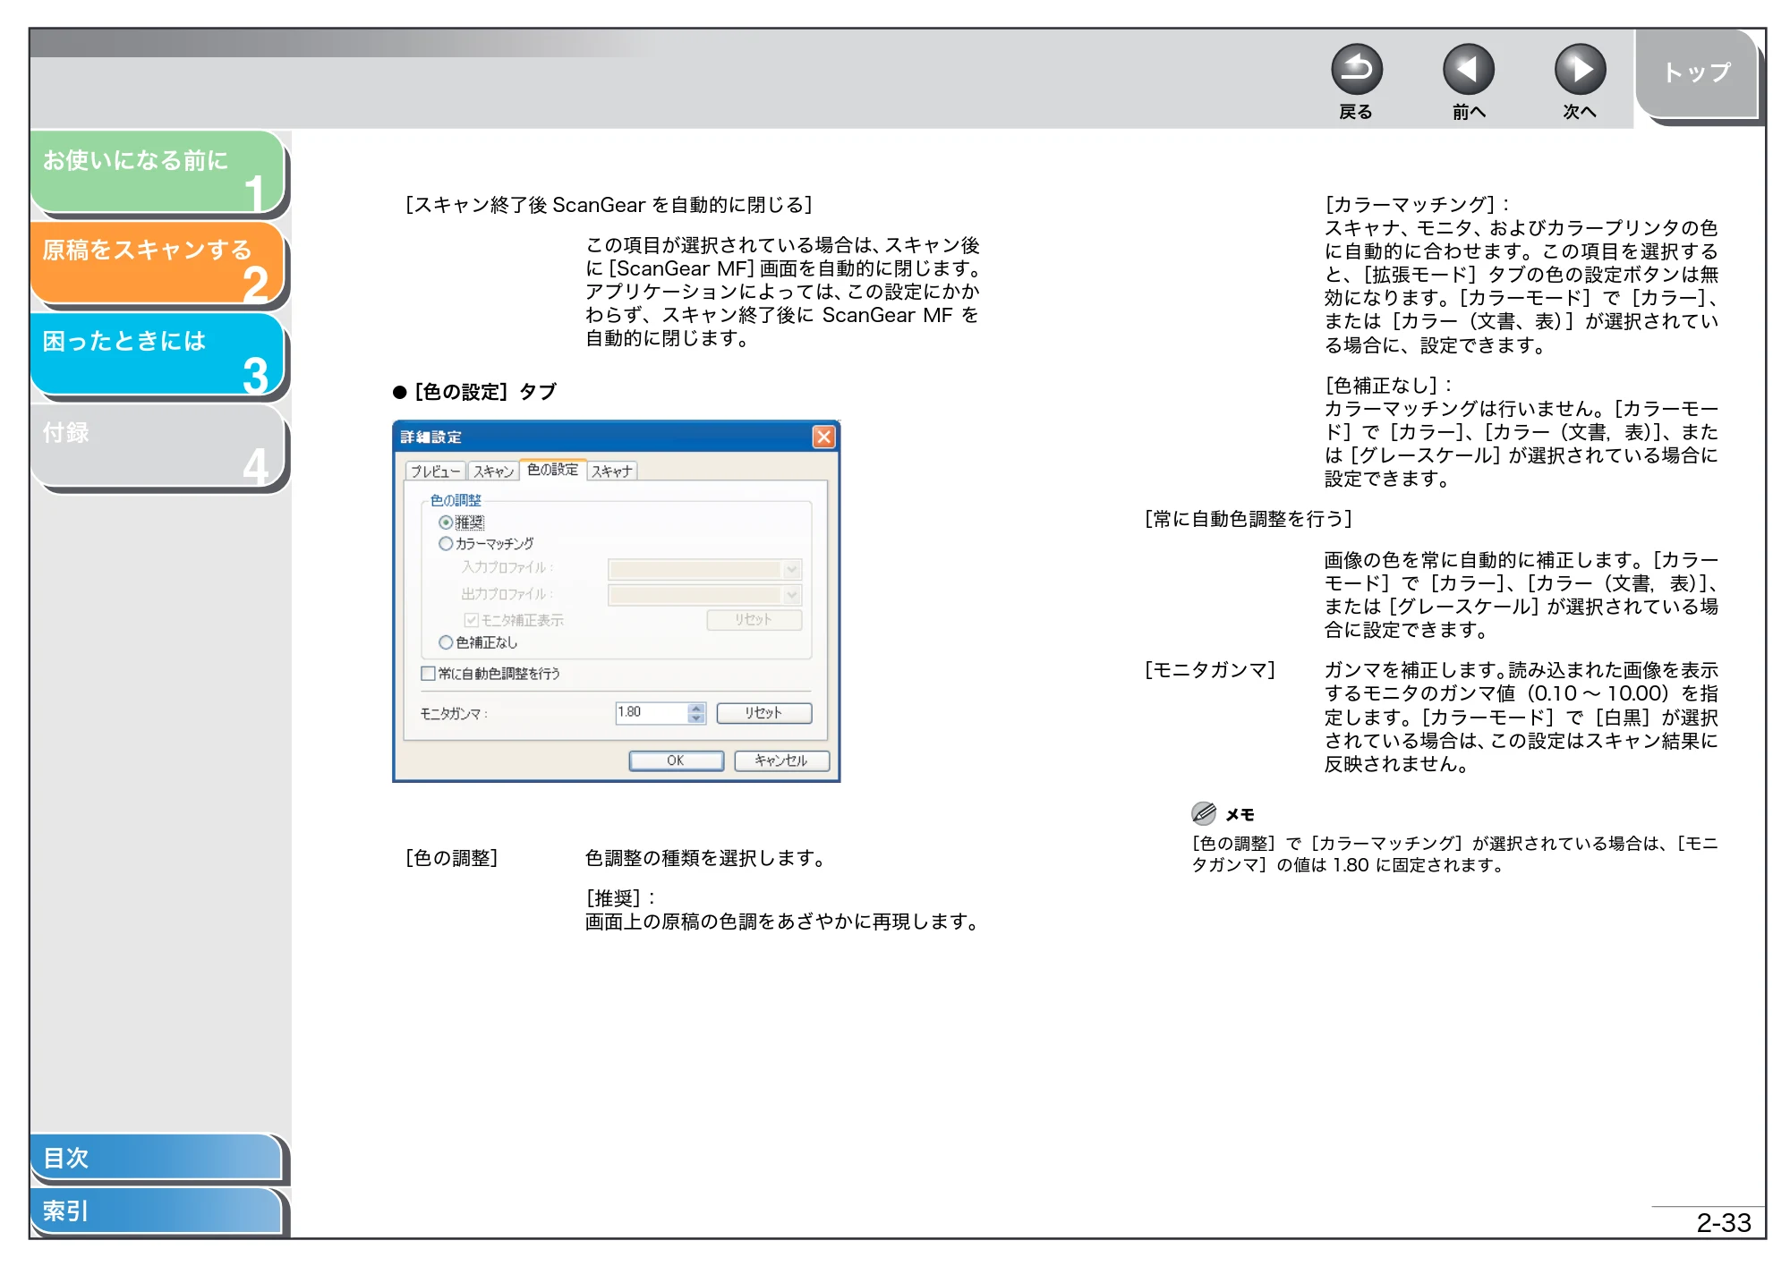
Task: Click the disabled リセット button under profiles
Action: point(754,619)
